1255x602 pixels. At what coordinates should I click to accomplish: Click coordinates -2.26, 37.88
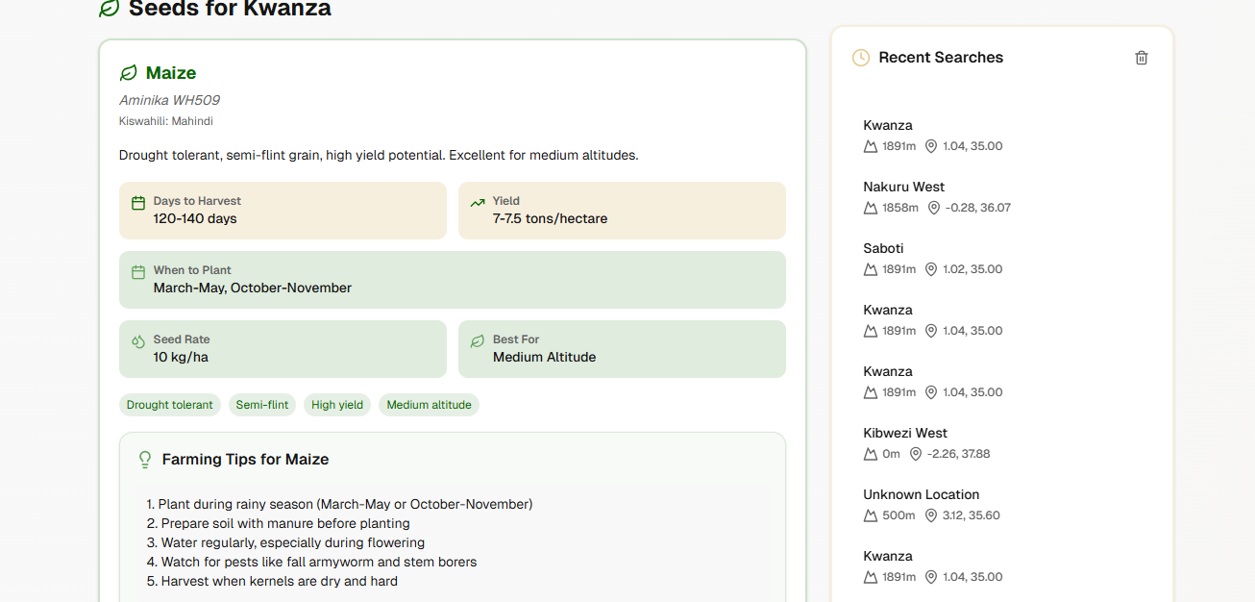(959, 454)
